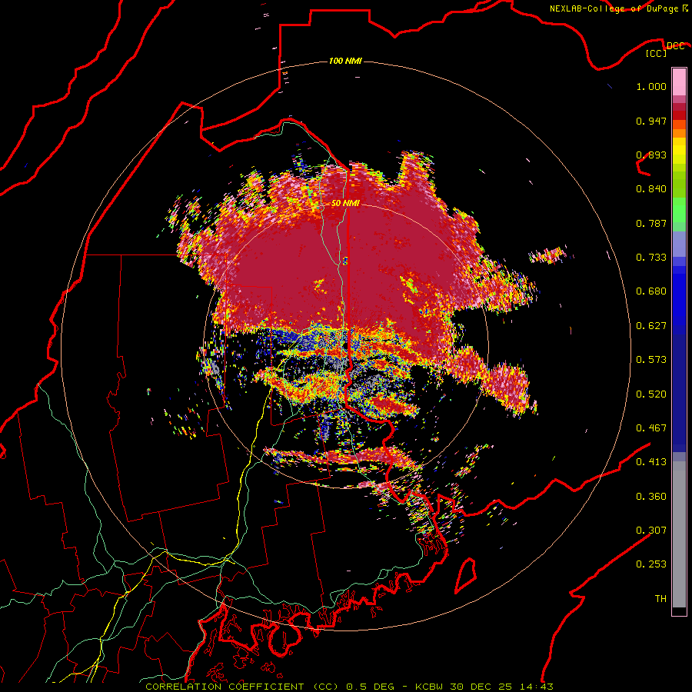Click the 0.893 legend value
The image size is (692, 692).
tap(651, 155)
